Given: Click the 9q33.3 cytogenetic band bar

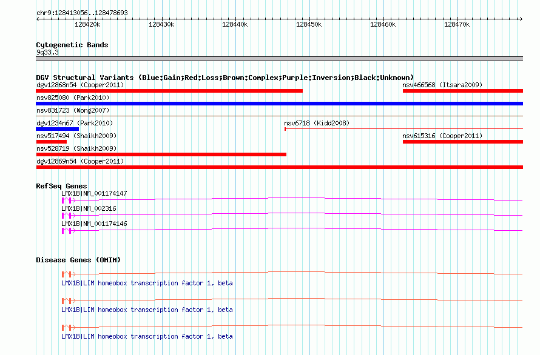Looking at the screenshot, I should point(279,59).
